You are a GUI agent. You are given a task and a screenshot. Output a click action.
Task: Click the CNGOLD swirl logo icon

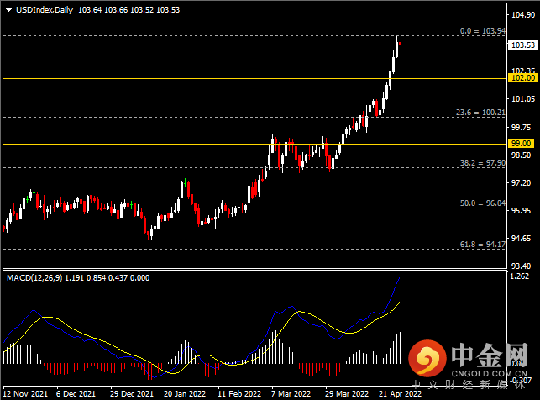(x=427, y=358)
